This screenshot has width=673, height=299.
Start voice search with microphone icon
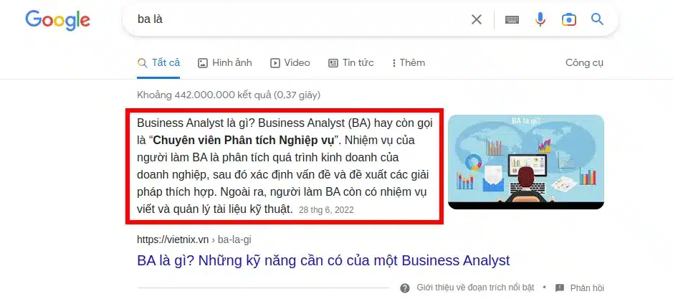(540, 19)
